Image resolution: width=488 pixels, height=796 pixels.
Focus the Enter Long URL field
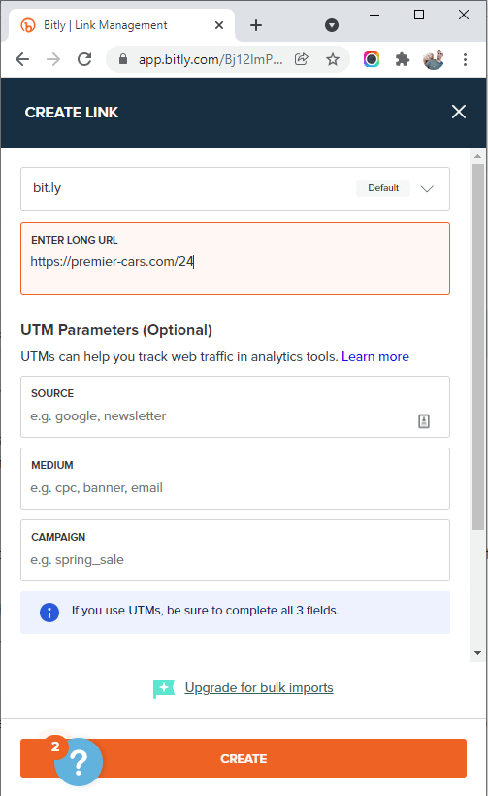pyautogui.click(x=235, y=258)
